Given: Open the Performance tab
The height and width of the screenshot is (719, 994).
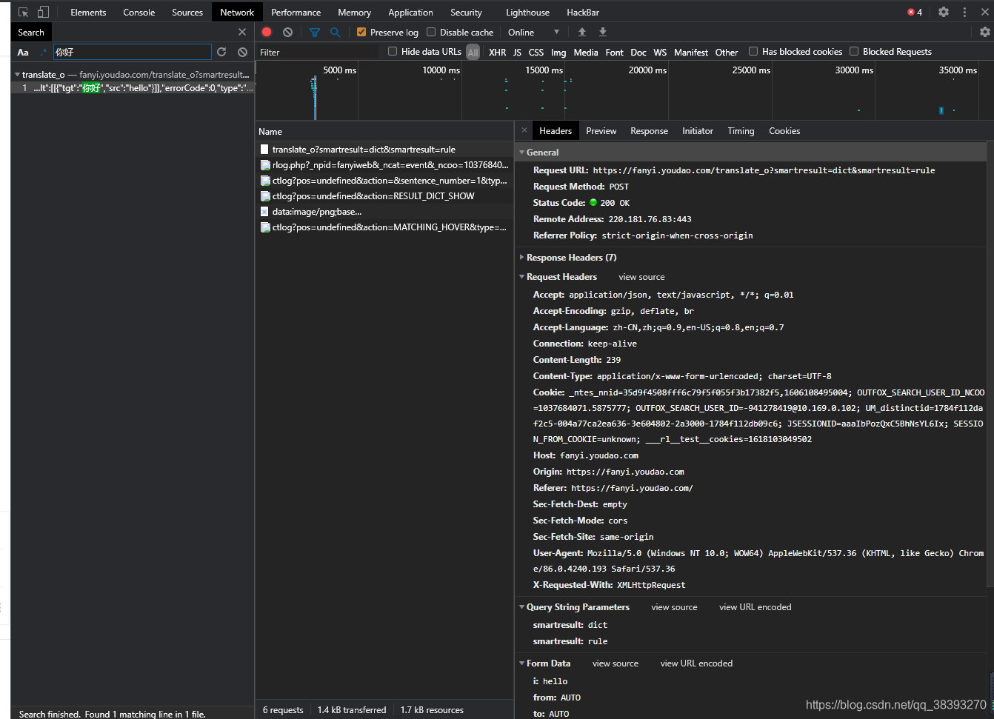Looking at the screenshot, I should (x=296, y=12).
